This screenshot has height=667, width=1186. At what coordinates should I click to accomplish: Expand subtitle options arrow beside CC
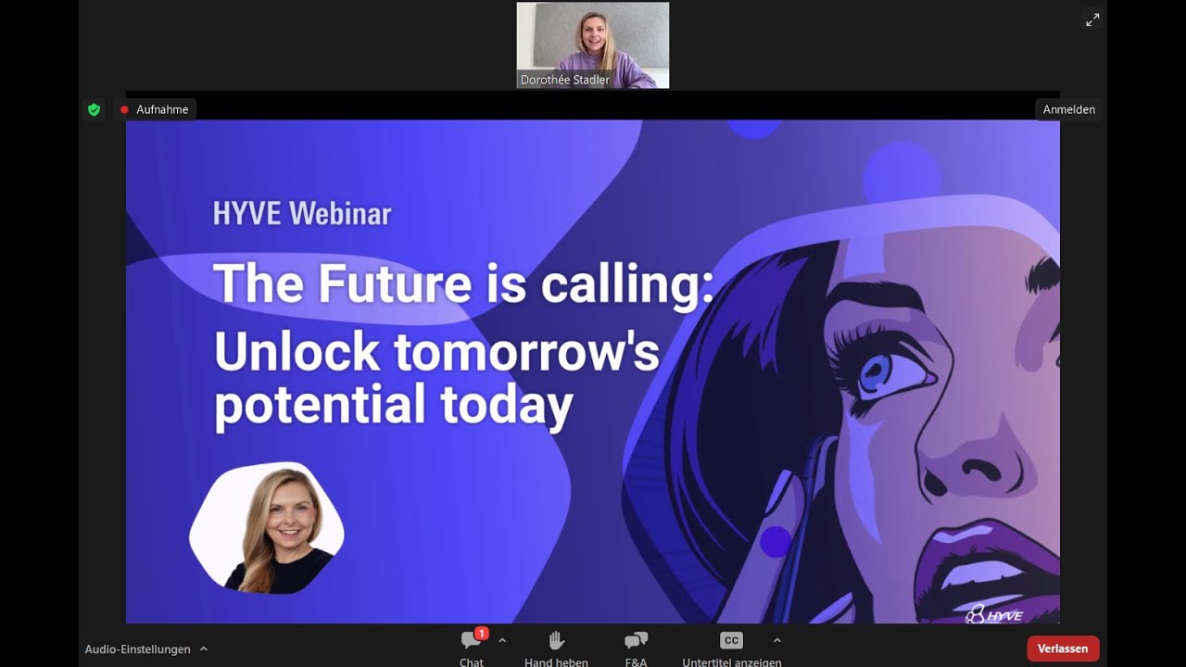point(776,640)
